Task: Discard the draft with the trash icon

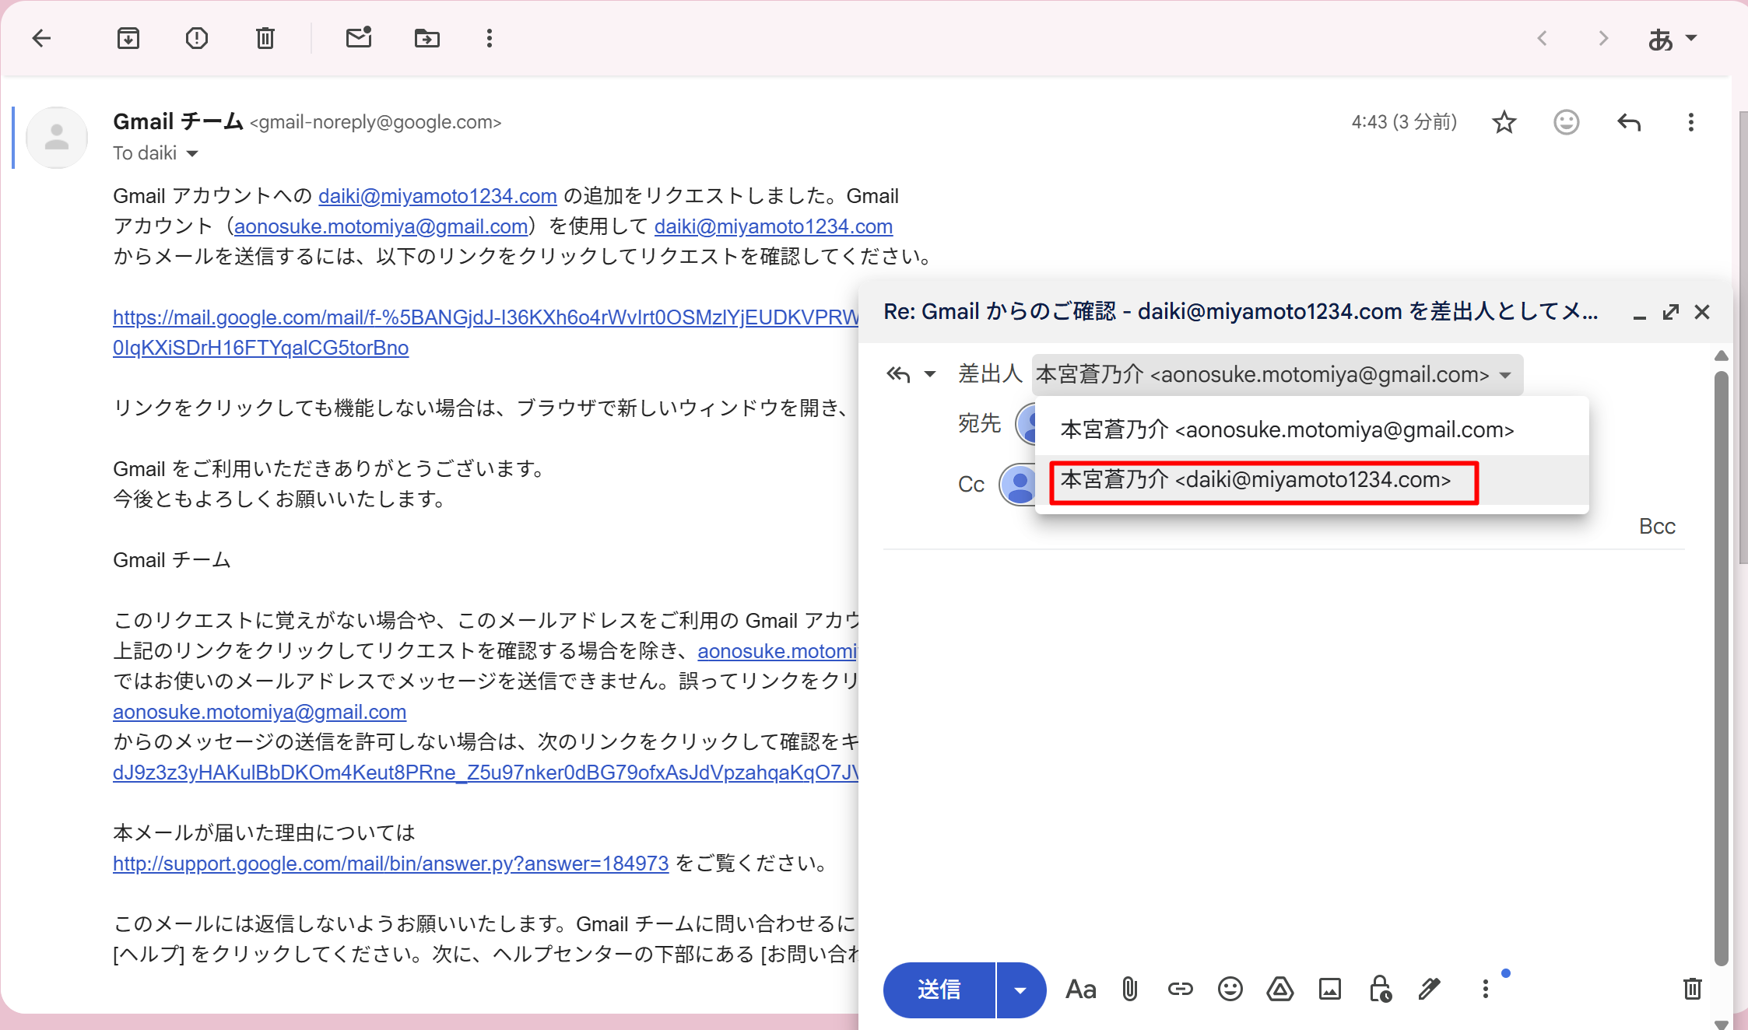Action: 1692,989
